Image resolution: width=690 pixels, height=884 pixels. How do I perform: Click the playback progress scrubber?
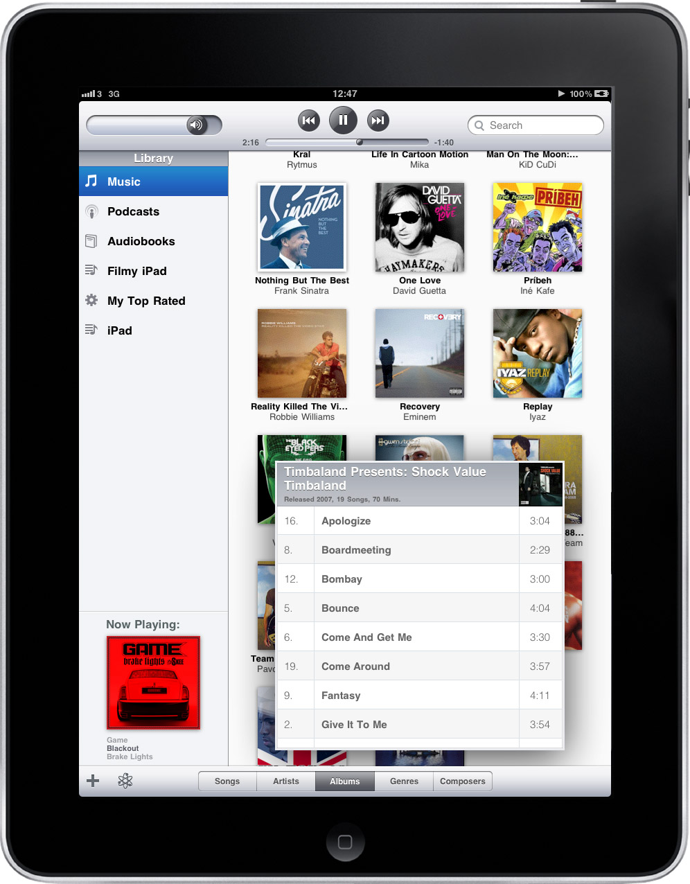(360, 142)
